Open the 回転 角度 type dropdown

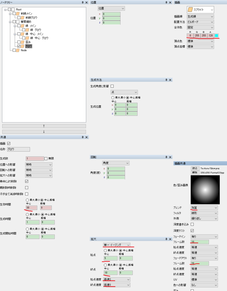(116, 163)
